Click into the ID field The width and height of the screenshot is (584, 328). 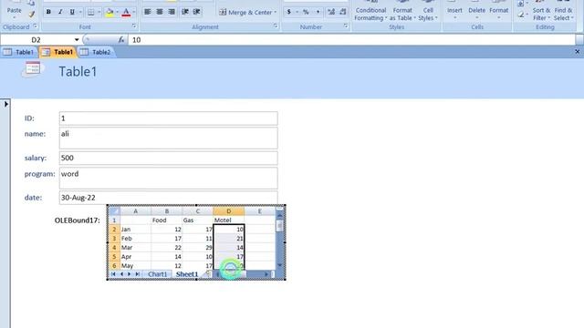point(168,118)
